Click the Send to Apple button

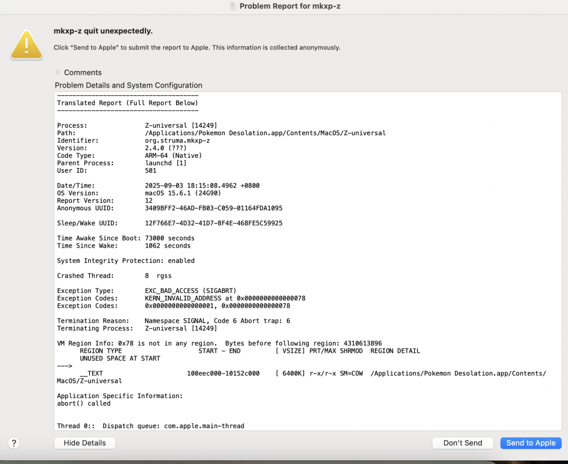click(531, 443)
